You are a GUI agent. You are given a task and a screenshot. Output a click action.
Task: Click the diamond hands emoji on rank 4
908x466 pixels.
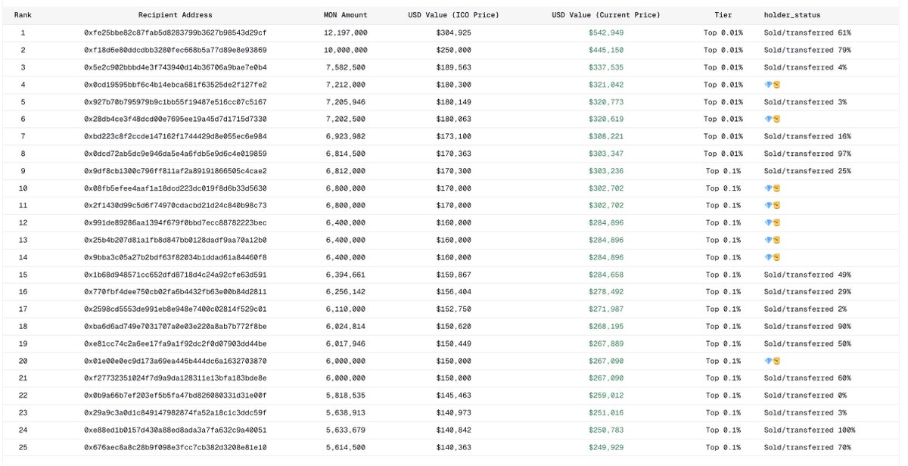[x=770, y=85]
